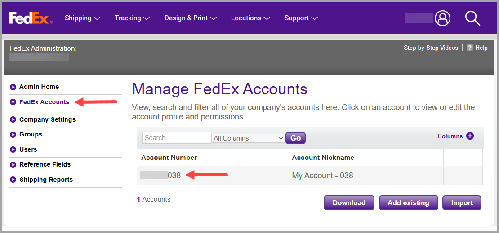Open the Groups section
Screen dimensions: 499x233
coord(31,135)
